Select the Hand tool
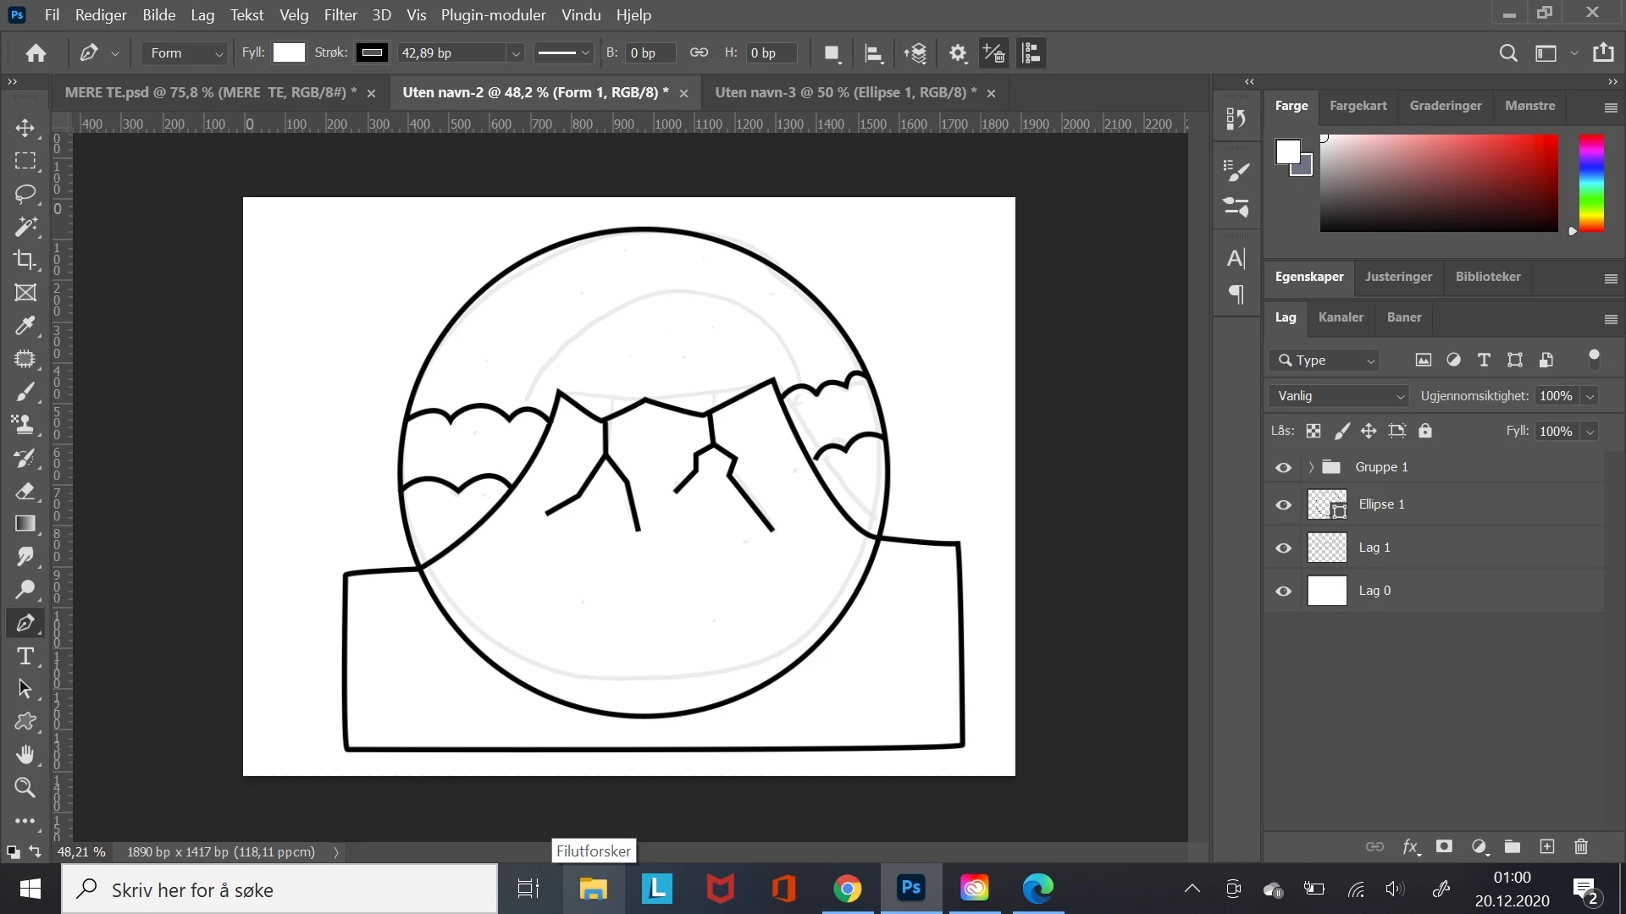This screenshot has height=914, width=1626. pyautogui.click(x=25, y=754)
